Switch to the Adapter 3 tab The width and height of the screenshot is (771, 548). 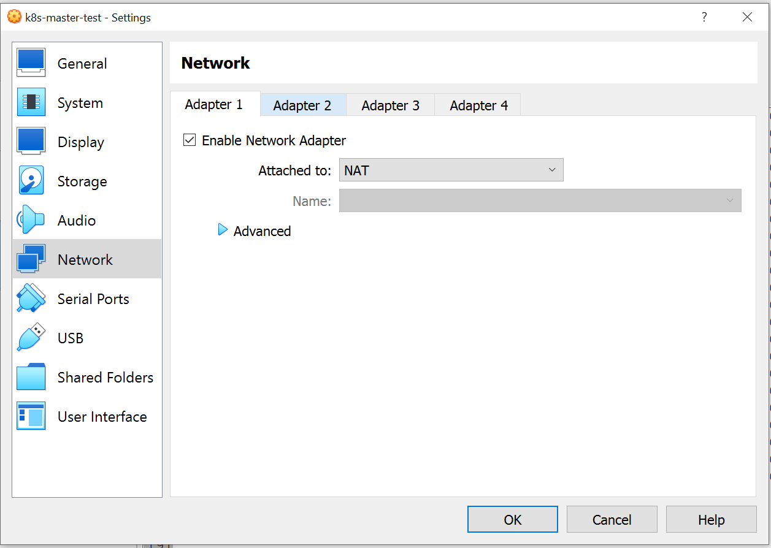tap(390, 105)
